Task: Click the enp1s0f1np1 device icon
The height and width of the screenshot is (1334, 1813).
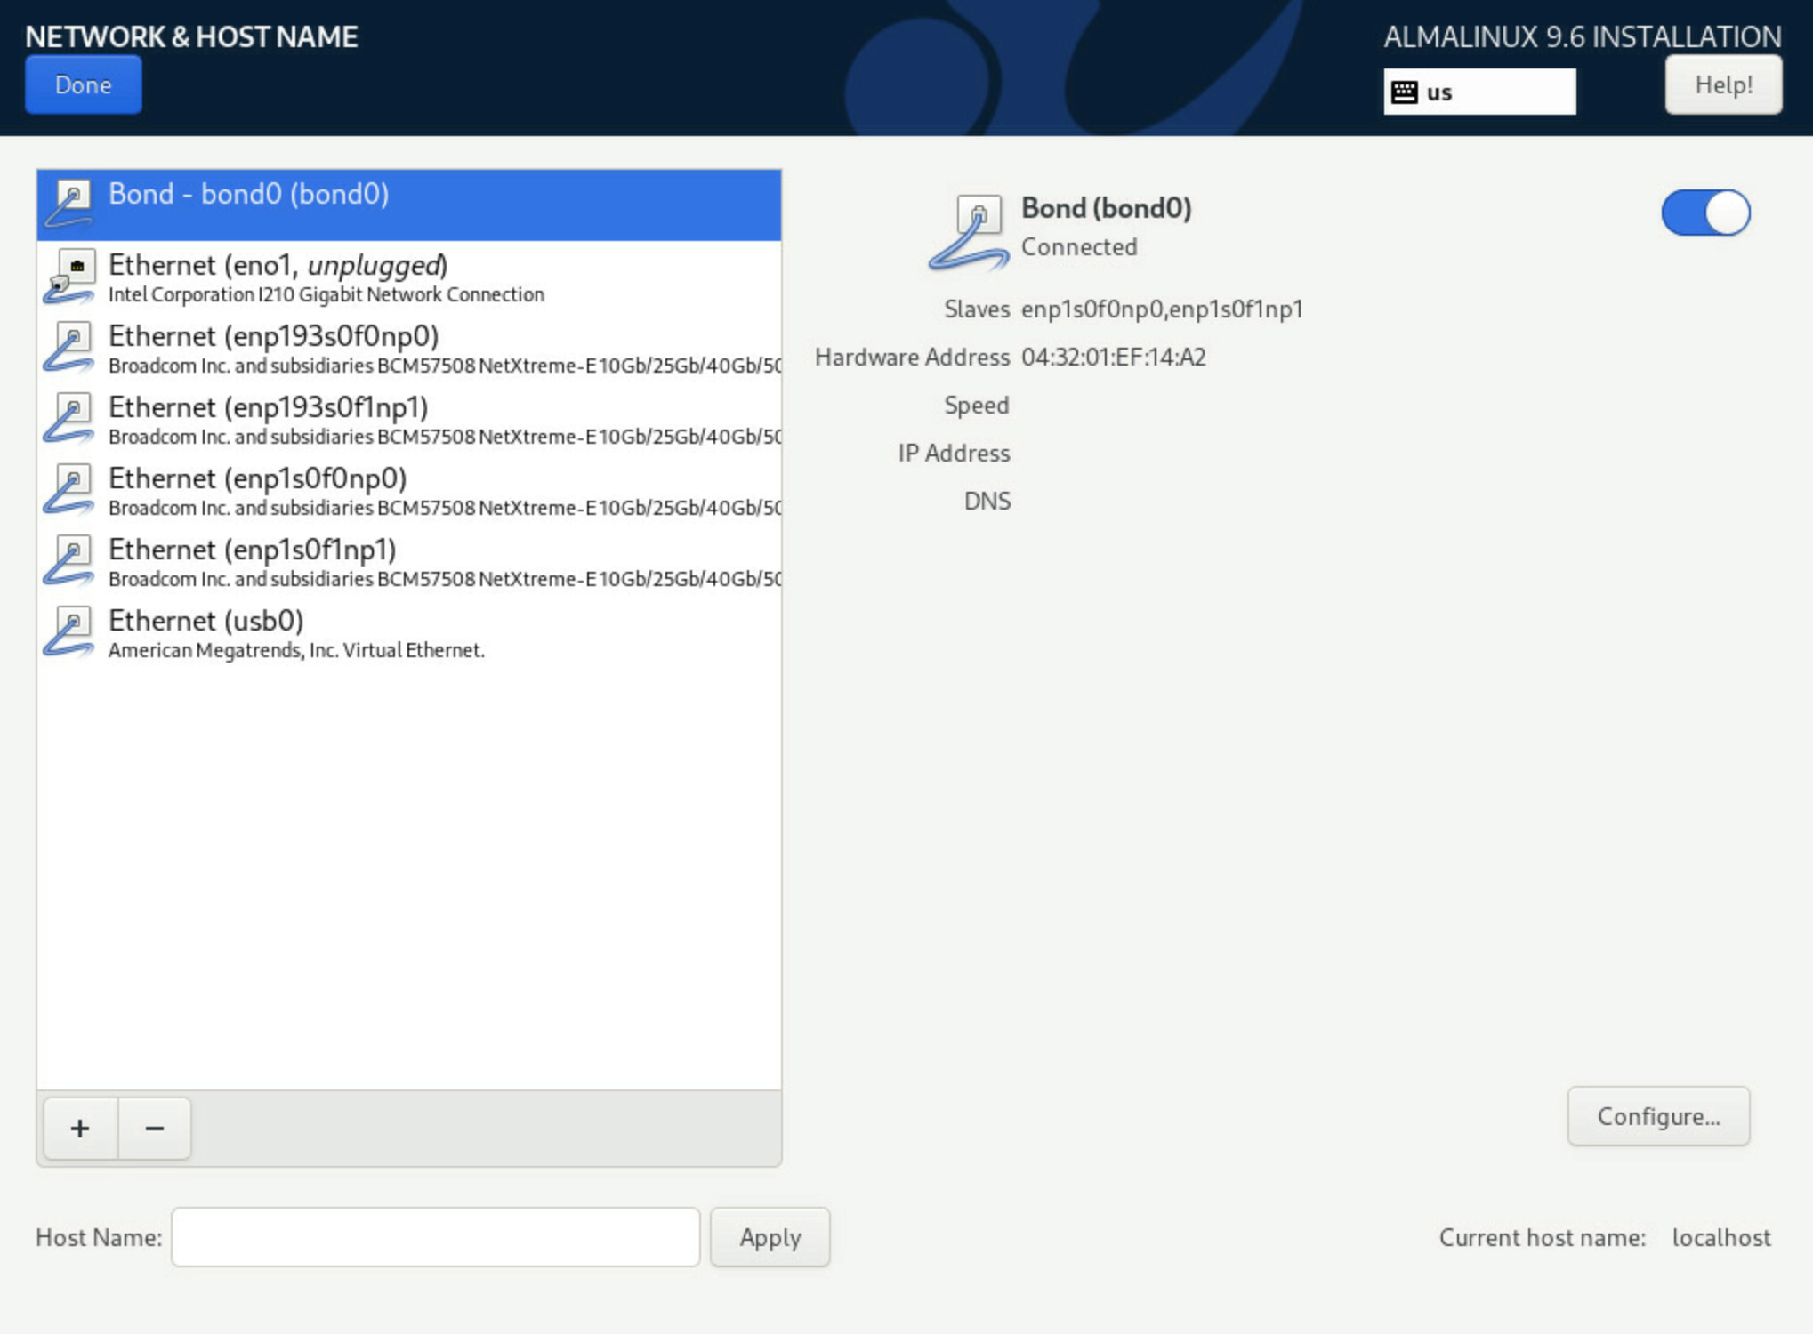Action: point(69,560)
